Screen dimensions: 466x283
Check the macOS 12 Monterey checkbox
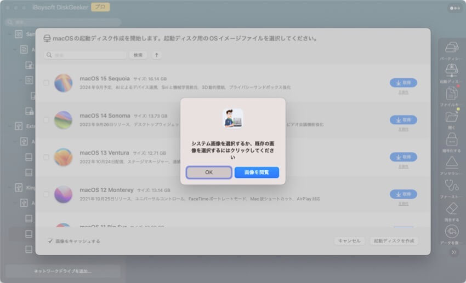pyautogui.click(x=46, y=194)
